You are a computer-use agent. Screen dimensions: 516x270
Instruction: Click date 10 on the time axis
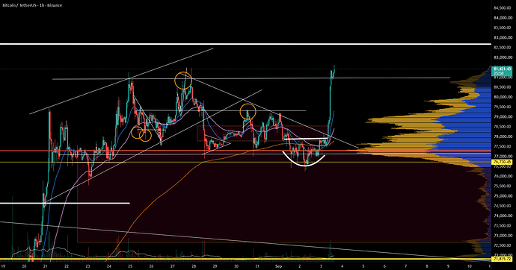click(x=470, y=266)
